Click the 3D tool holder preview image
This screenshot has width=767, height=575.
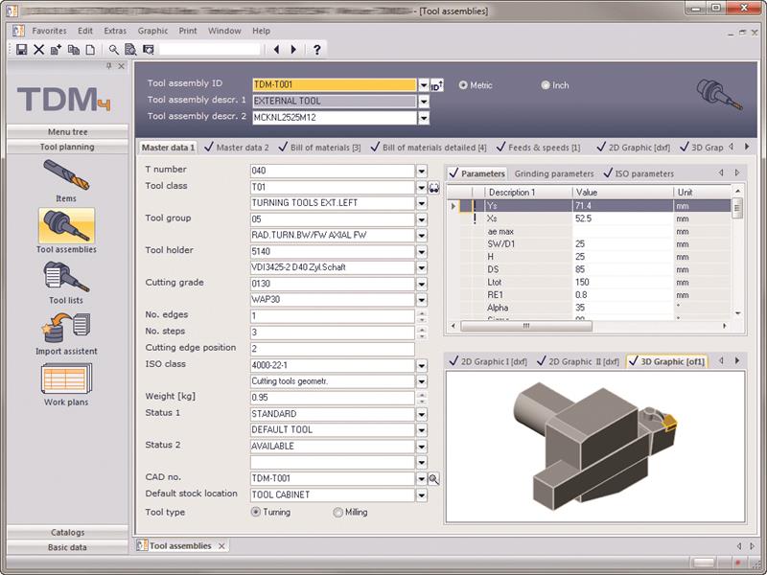click(595, 446)
